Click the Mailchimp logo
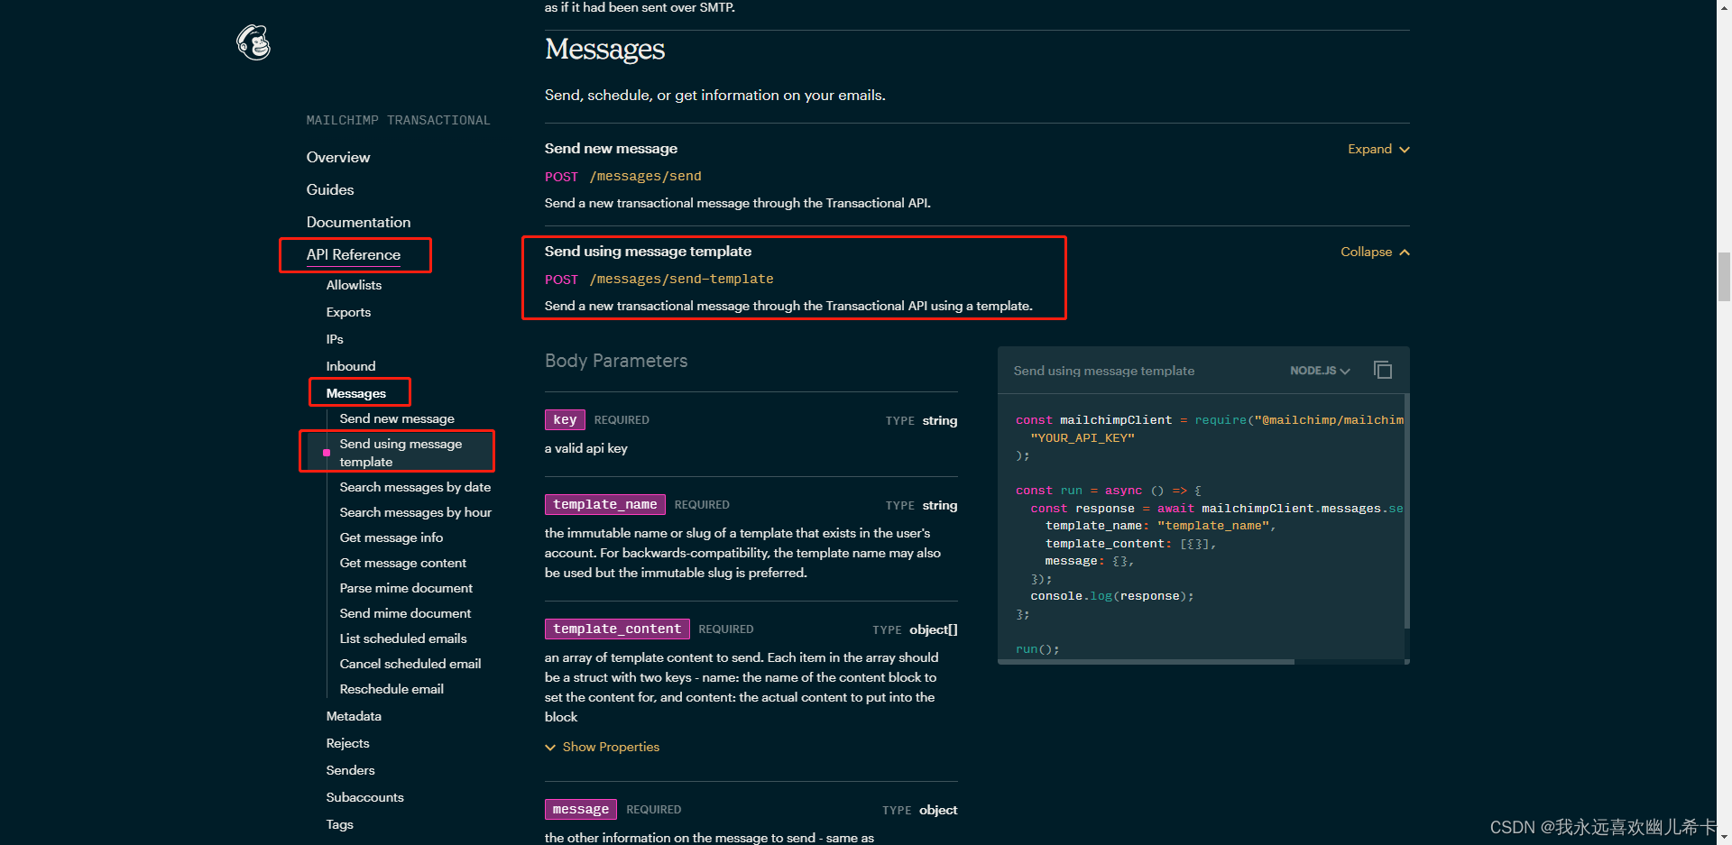The image size is (1732, 845). 253,42
